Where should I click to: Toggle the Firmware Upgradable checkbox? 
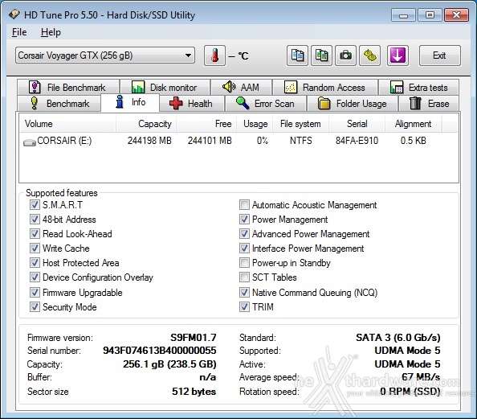pyautogui.click(x=35, y=293)
